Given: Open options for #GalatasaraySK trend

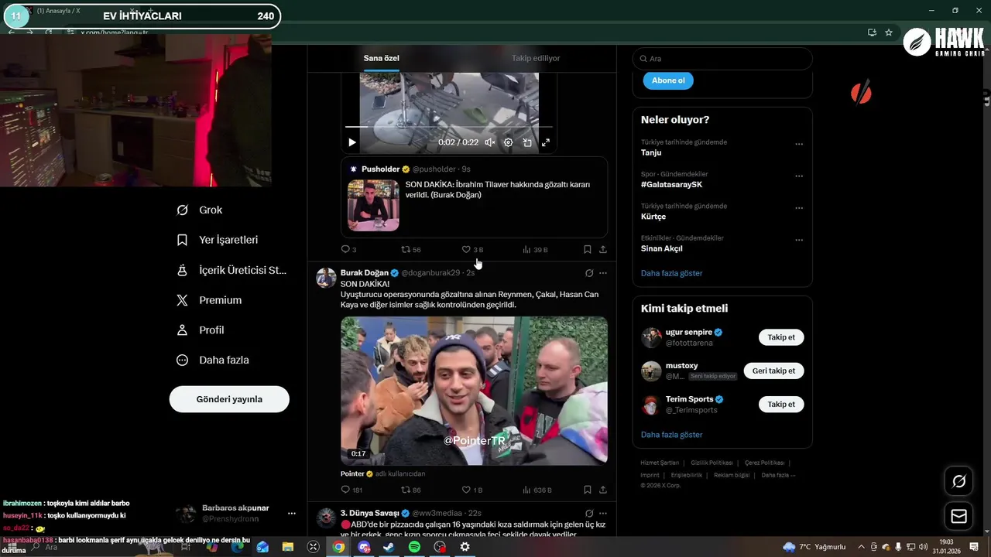Looking at the screenshot, I should point(799,176).
